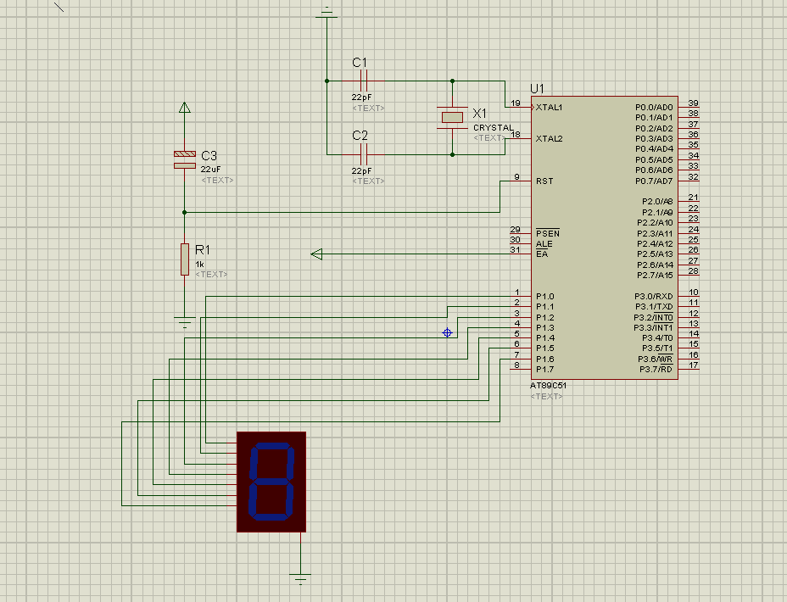Click the P0.4/AD4 pin label
The height and width of the screenshot is (602, 787).
(x=654, y=149)
